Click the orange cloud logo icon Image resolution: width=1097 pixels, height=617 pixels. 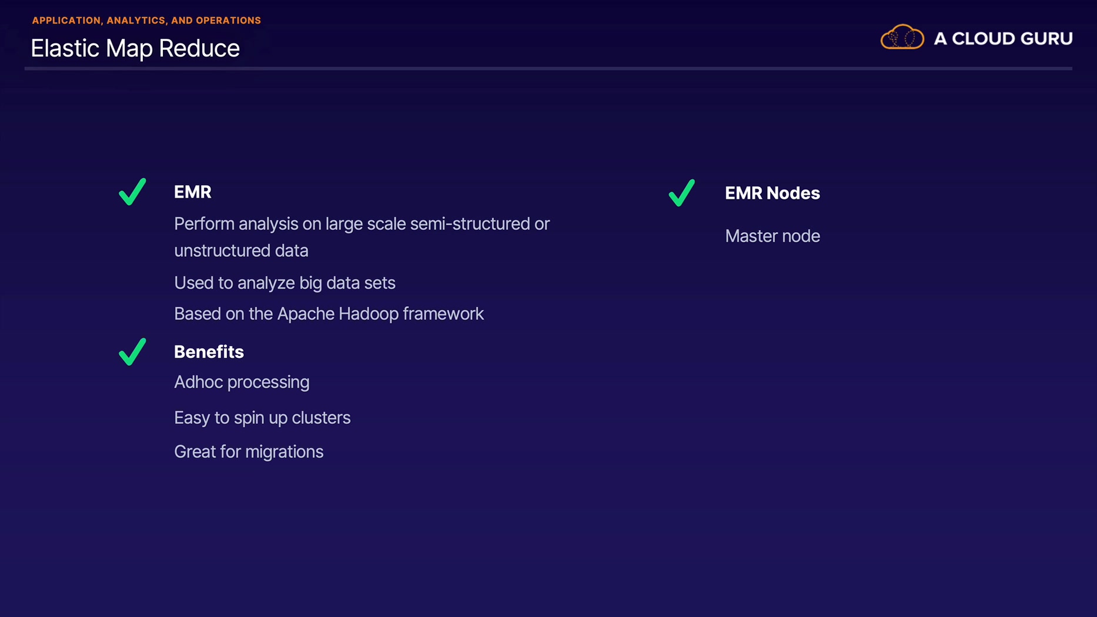(902, 38)
